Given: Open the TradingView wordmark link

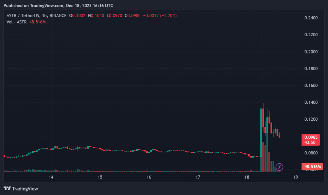Looking at the screenshot, I should [26, 189].
